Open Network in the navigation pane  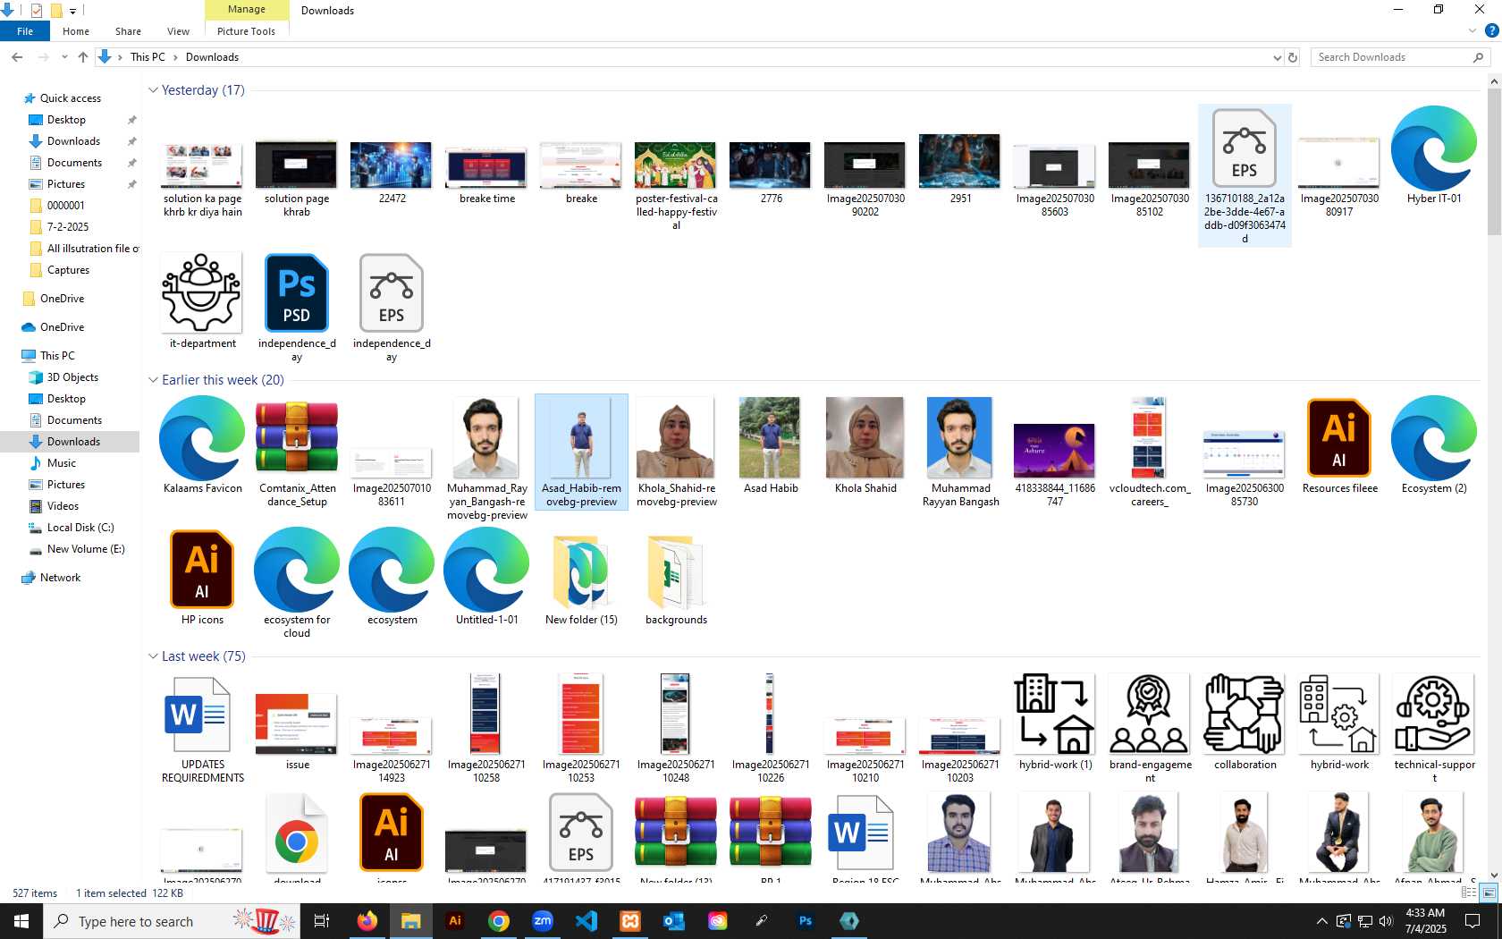click(60, 578)
